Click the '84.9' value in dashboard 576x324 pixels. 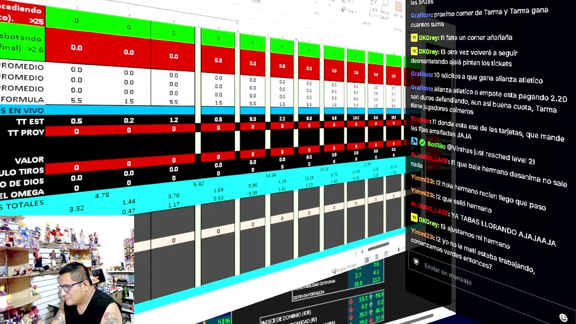click(x=379, y=295)
